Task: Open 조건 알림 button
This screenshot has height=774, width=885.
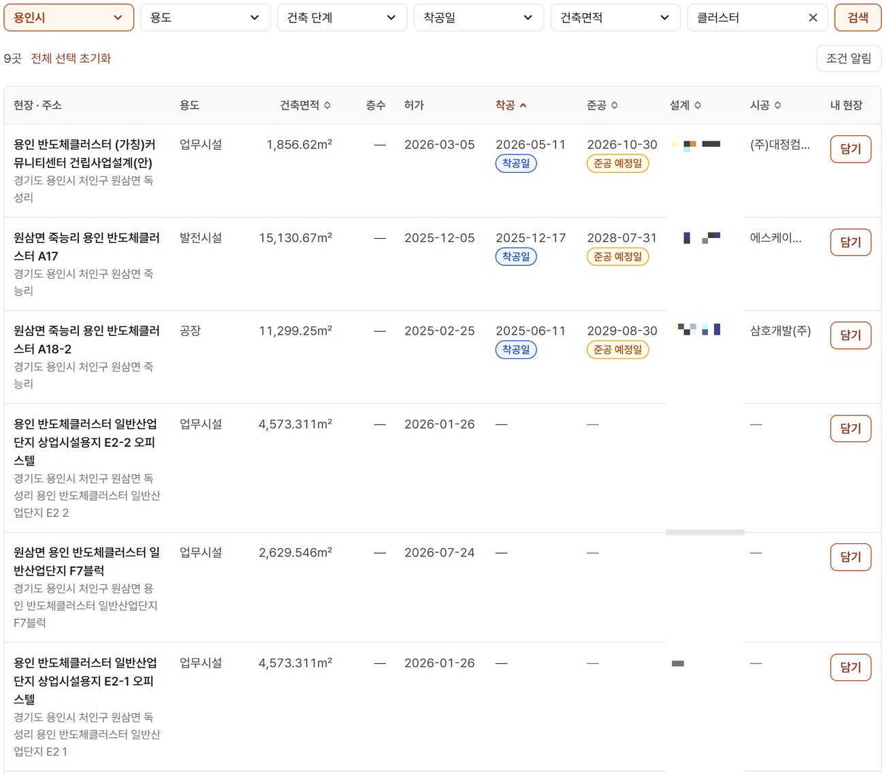Action: (x=849, y=58)
